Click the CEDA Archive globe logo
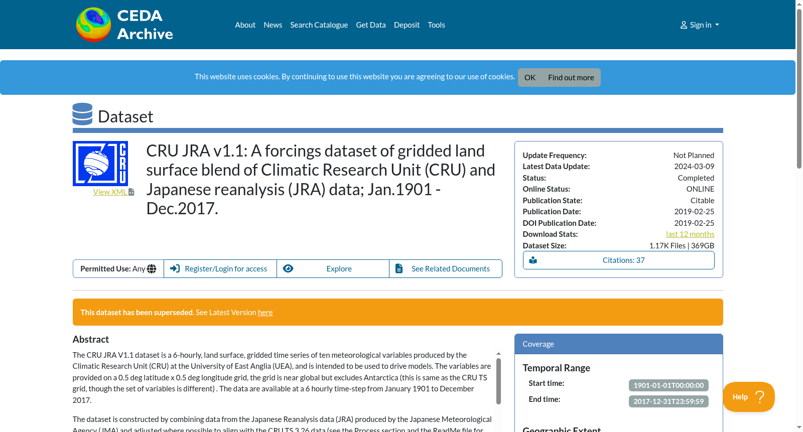 (93, 25)
